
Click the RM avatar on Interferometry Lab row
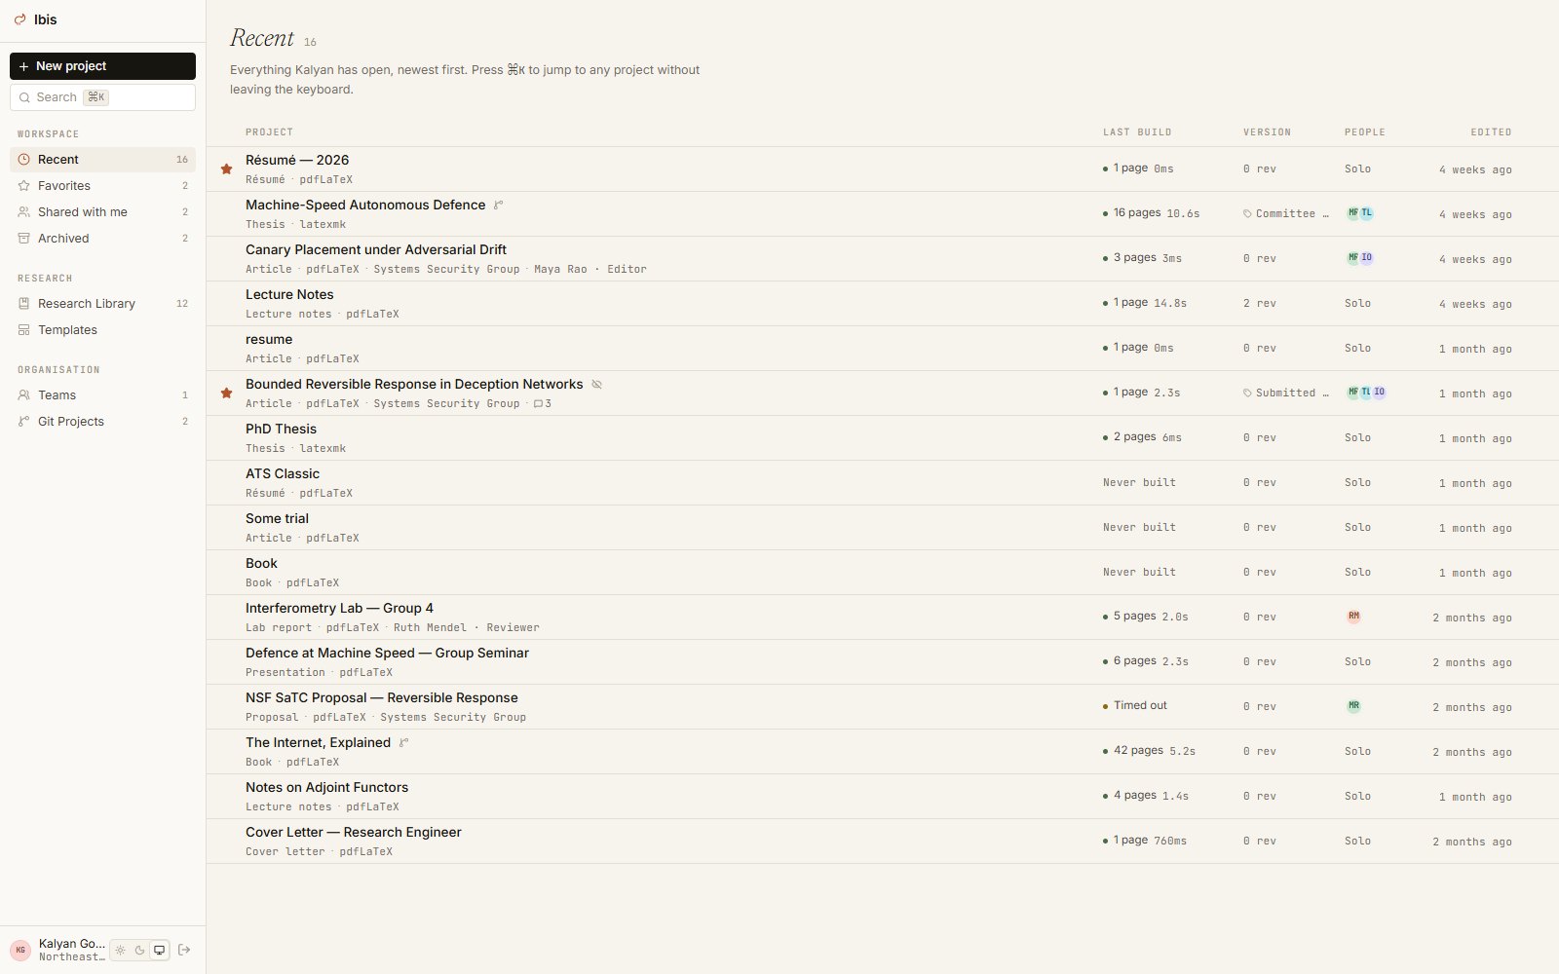click(1353, 617)
